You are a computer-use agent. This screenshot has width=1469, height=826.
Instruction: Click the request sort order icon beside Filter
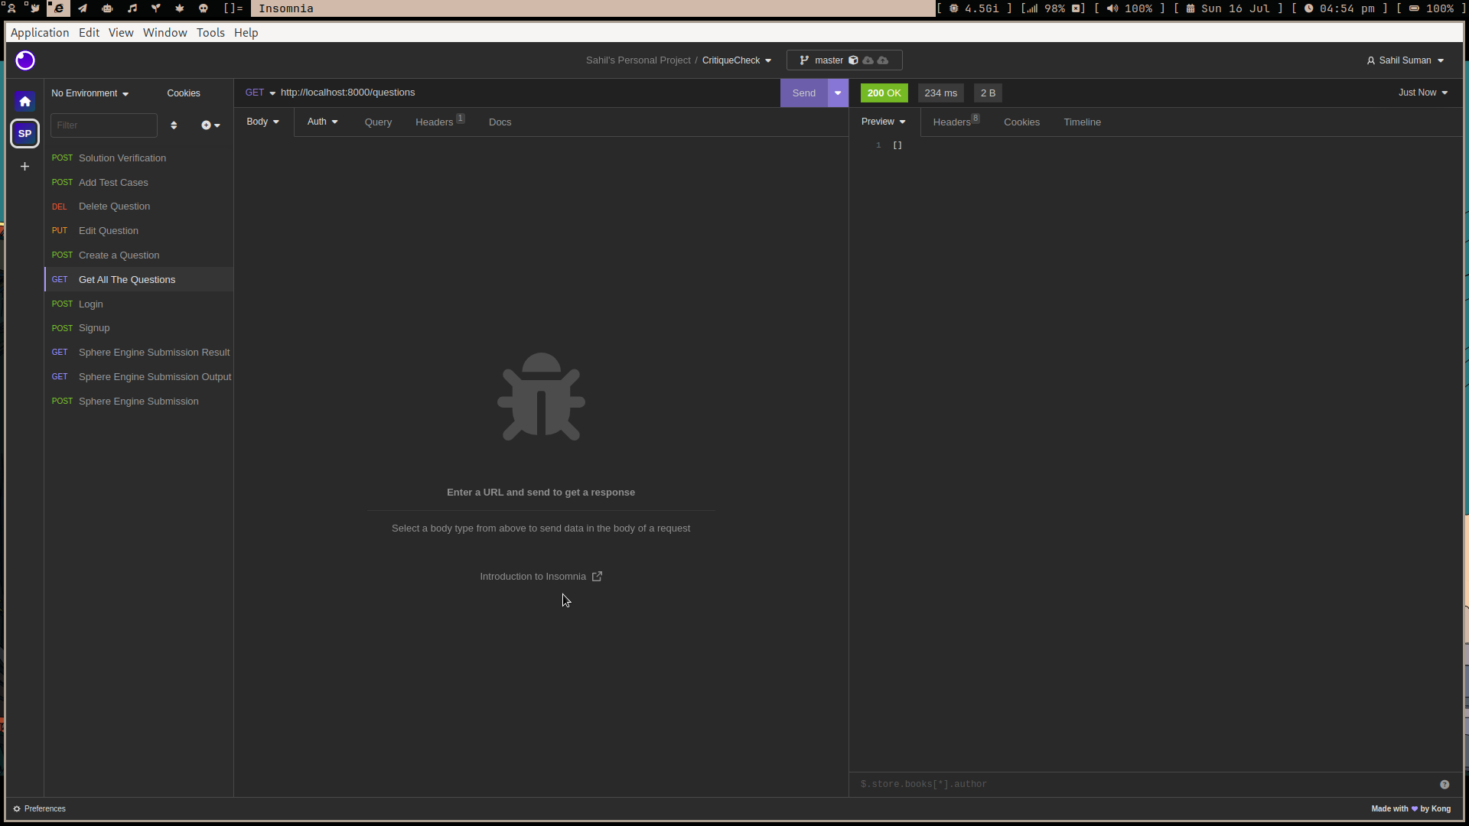pos(174,125)
